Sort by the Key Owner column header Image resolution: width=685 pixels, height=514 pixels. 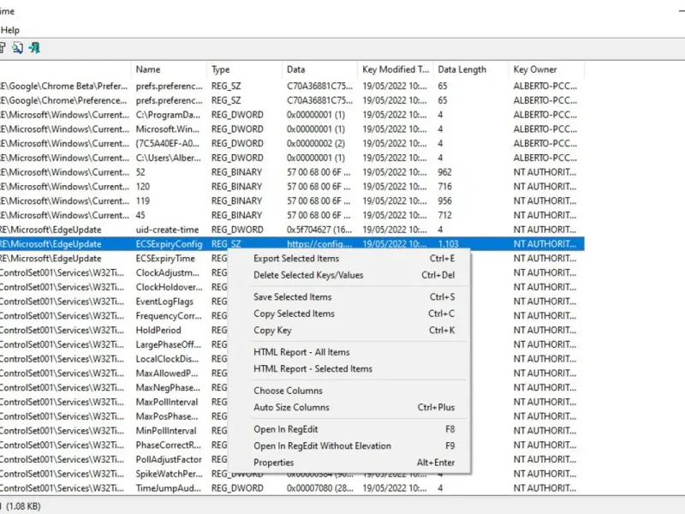[546, 69]
